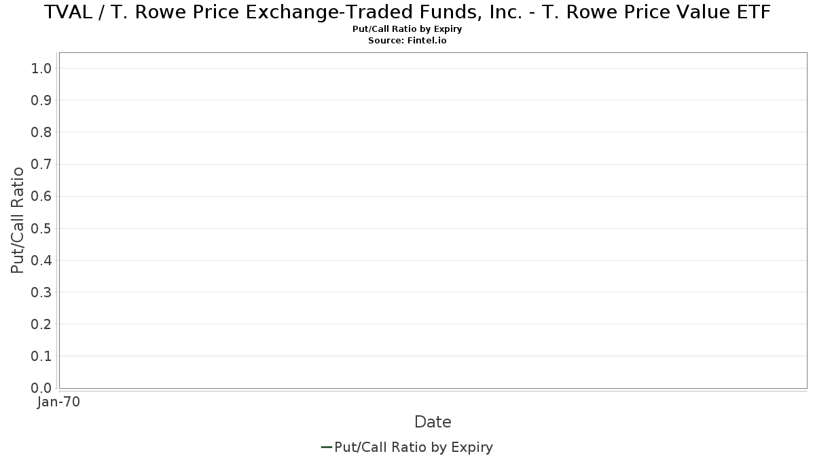Click the 0.2 y-axis tick label

click(x=41, y=324)
